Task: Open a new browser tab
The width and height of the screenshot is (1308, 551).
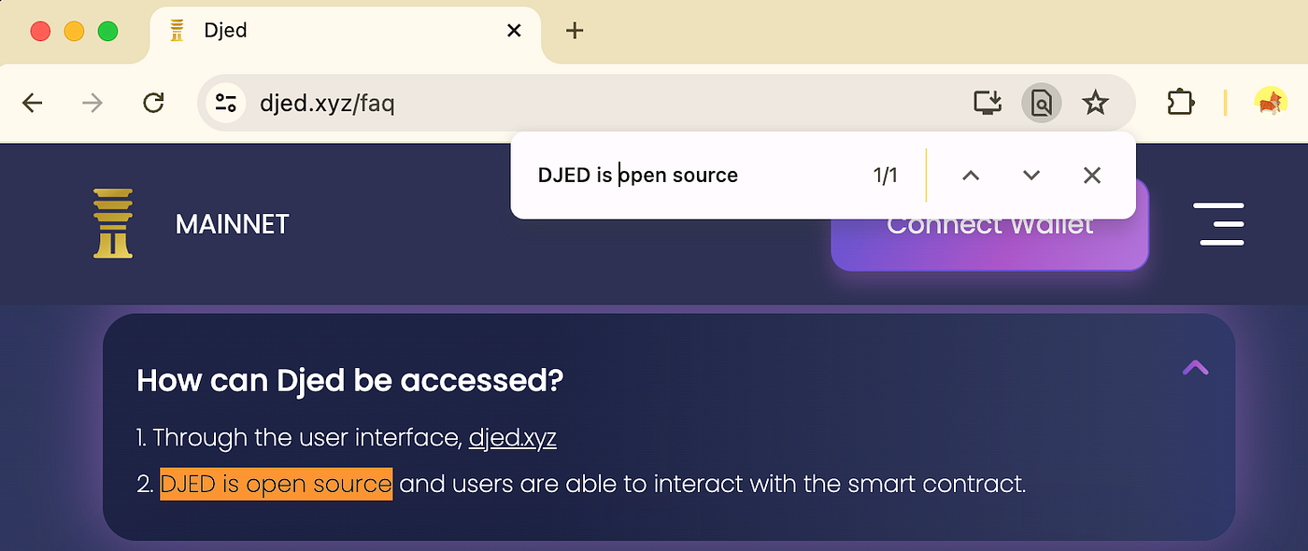Action: 575,31
